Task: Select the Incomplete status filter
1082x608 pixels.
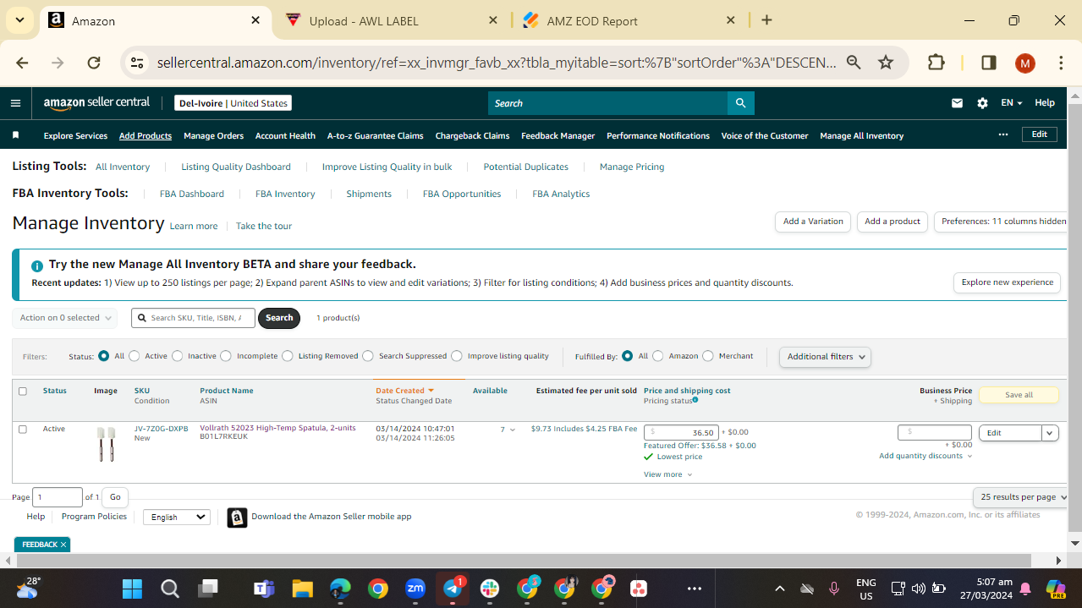Action: 226,356
